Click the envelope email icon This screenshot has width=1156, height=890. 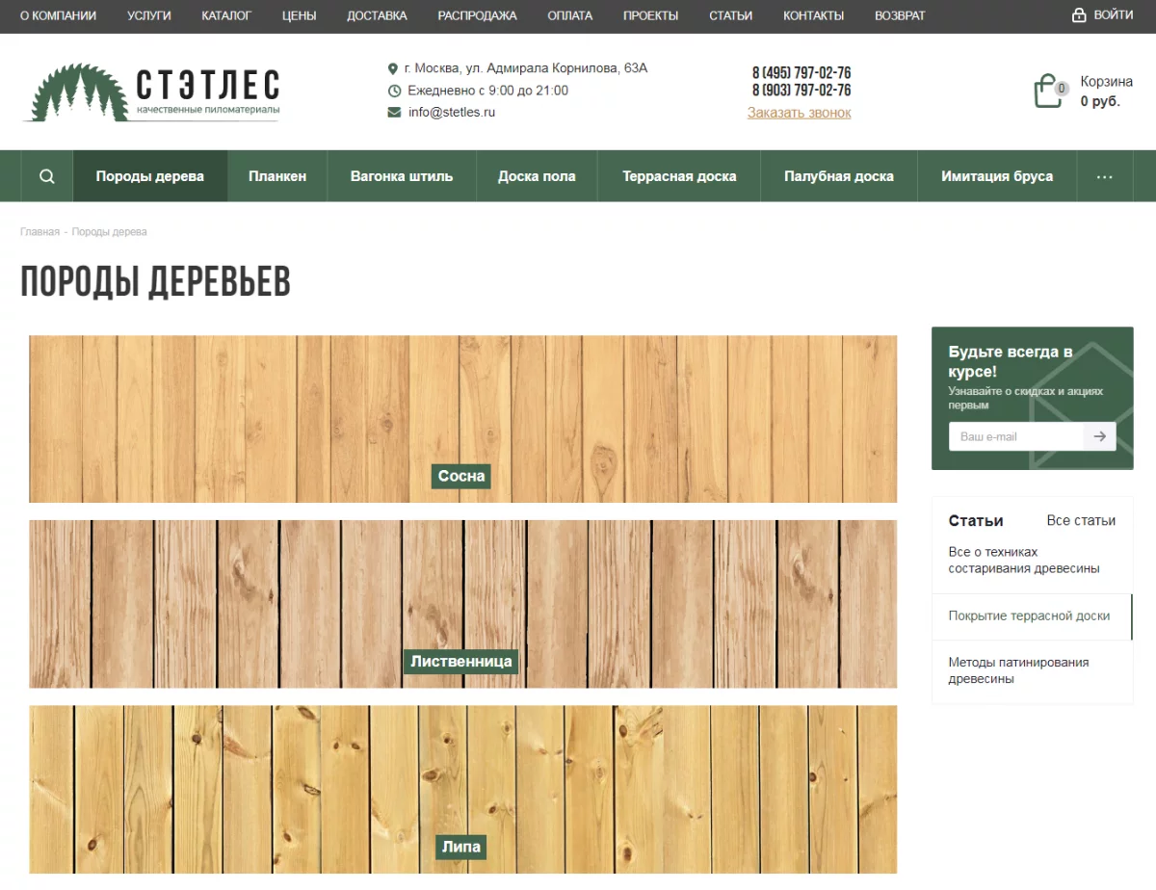pyautogui.click(x=394, y=112)
